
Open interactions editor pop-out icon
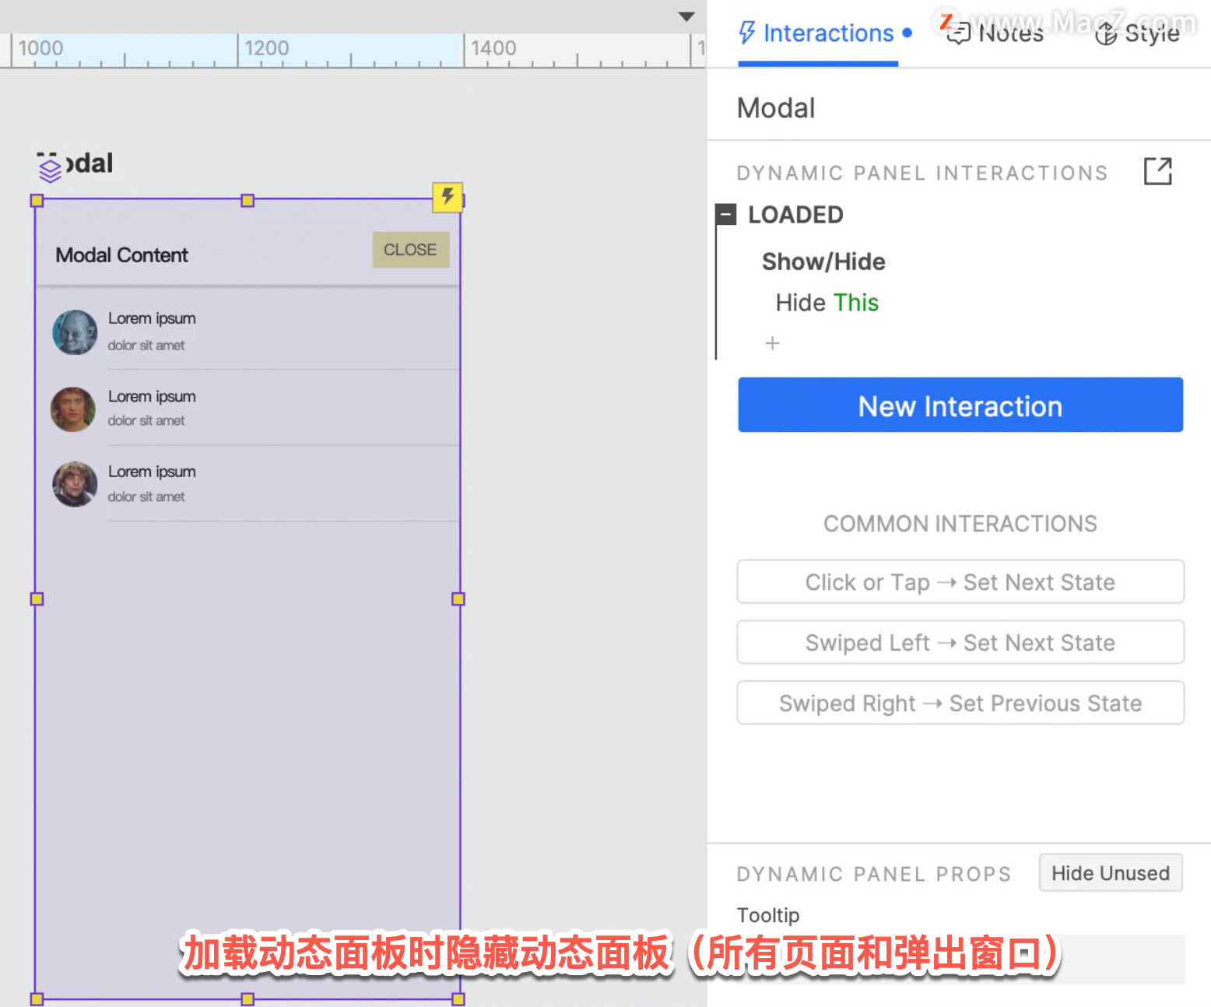(1157, 171)
